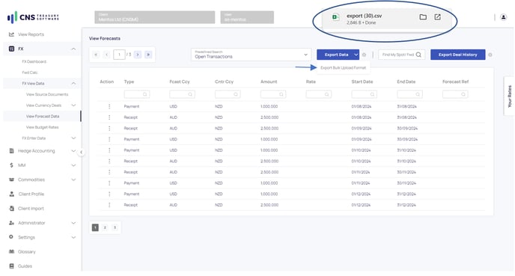Click the Fcast Ccy filter field
This screenshot has height=276, width=515.
pyautogui.click(x=182, y=94)
